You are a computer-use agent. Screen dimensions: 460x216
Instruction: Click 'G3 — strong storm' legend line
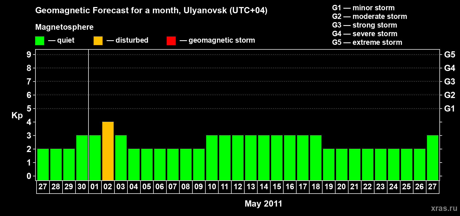(364, 25)
